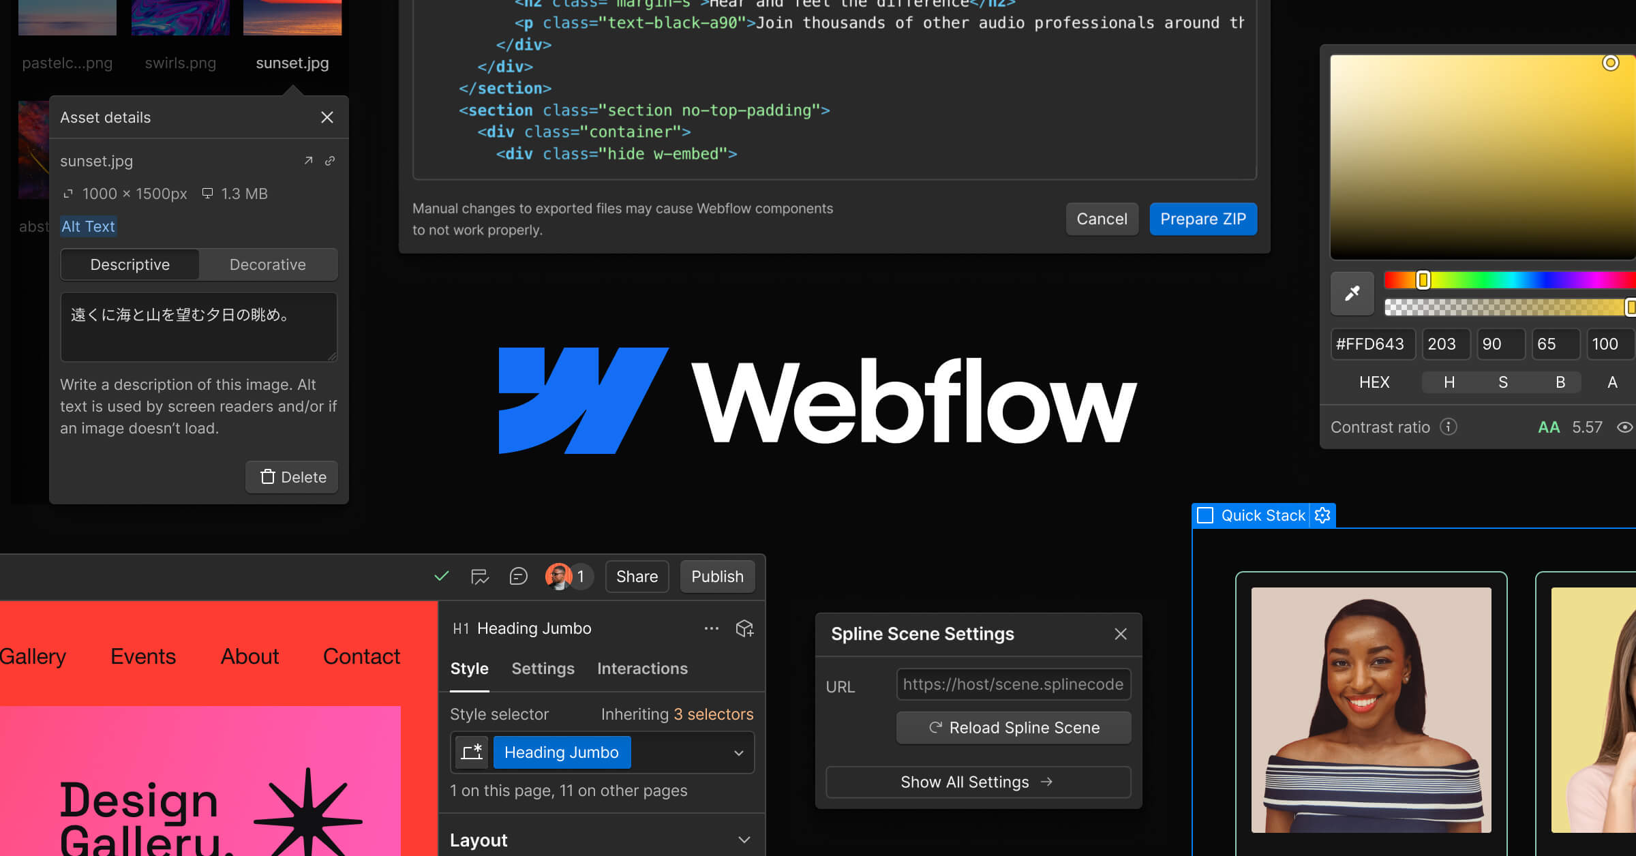Screen dimensions: 1636x856
Task: Click the visibility toggle eye icon for color
Action: pos(1627,427)
